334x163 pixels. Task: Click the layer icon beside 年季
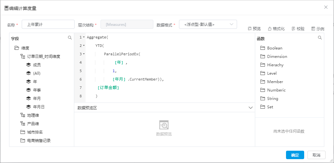coord(28,90)
